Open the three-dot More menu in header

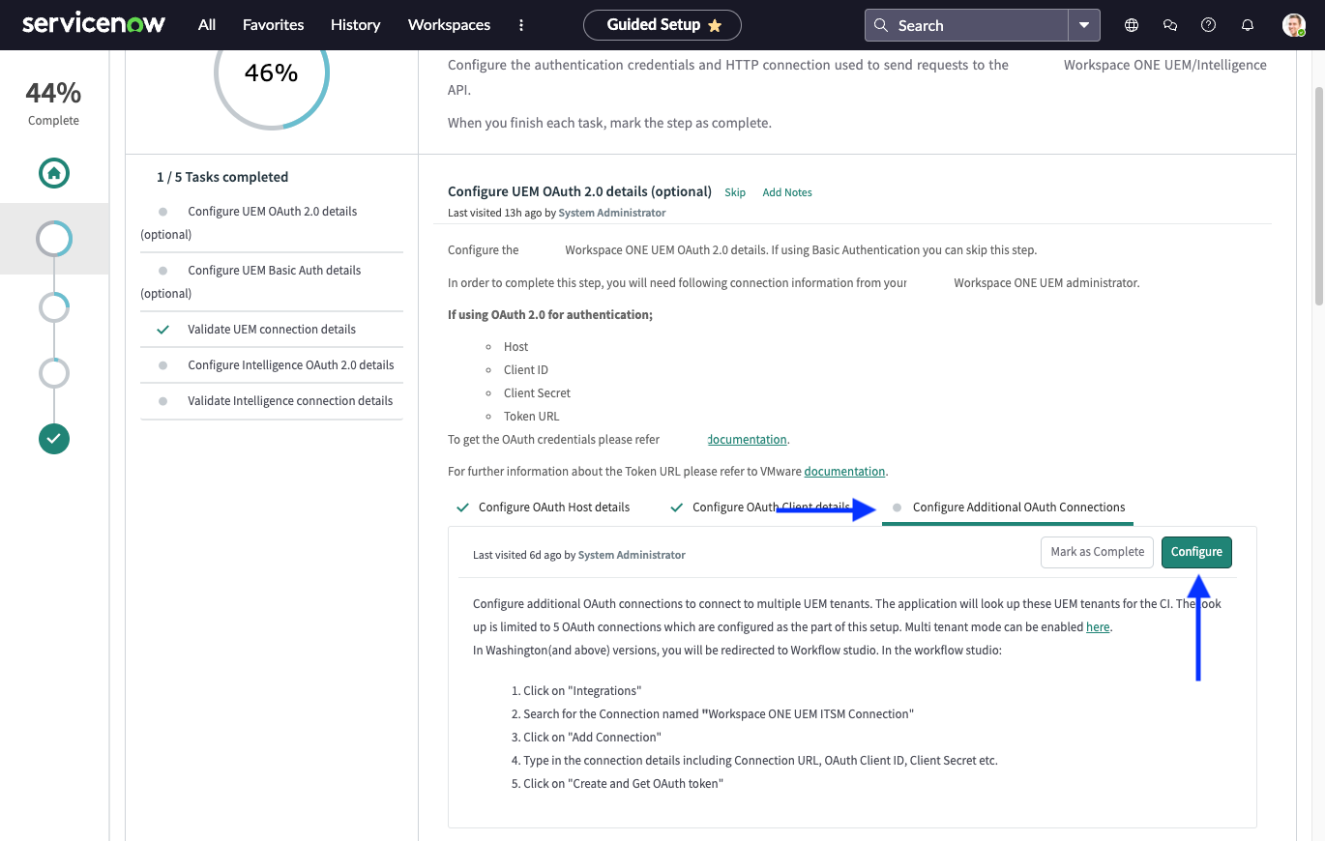point(521,25)
